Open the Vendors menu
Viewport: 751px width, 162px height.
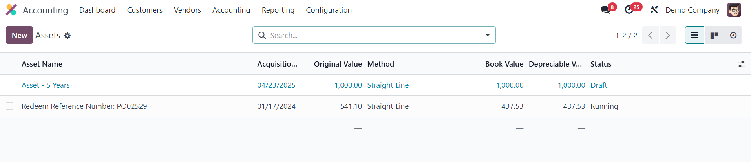[x=187, y=10]
